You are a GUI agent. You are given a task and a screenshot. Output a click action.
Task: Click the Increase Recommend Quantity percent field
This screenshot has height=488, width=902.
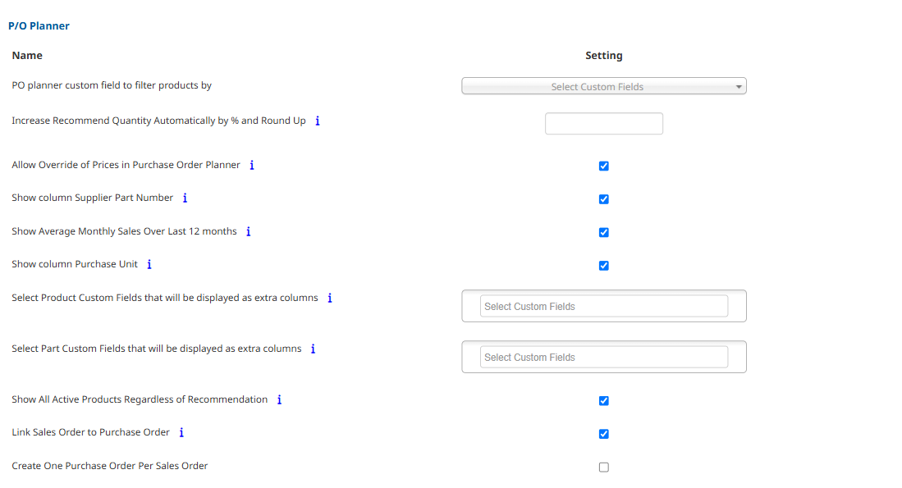[603, 124]
